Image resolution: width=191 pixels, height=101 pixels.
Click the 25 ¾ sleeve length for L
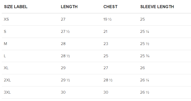click(145, 56)
